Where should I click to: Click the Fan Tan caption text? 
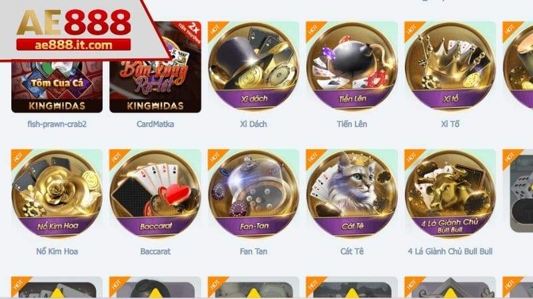(254, 252)
